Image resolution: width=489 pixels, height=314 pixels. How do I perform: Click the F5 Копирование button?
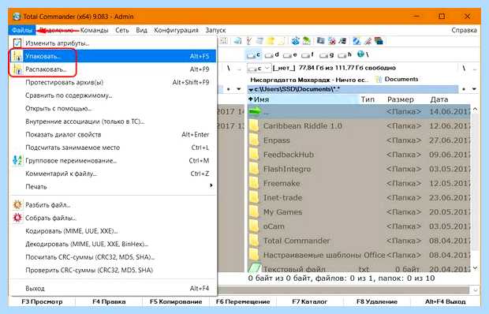point(176,302)
